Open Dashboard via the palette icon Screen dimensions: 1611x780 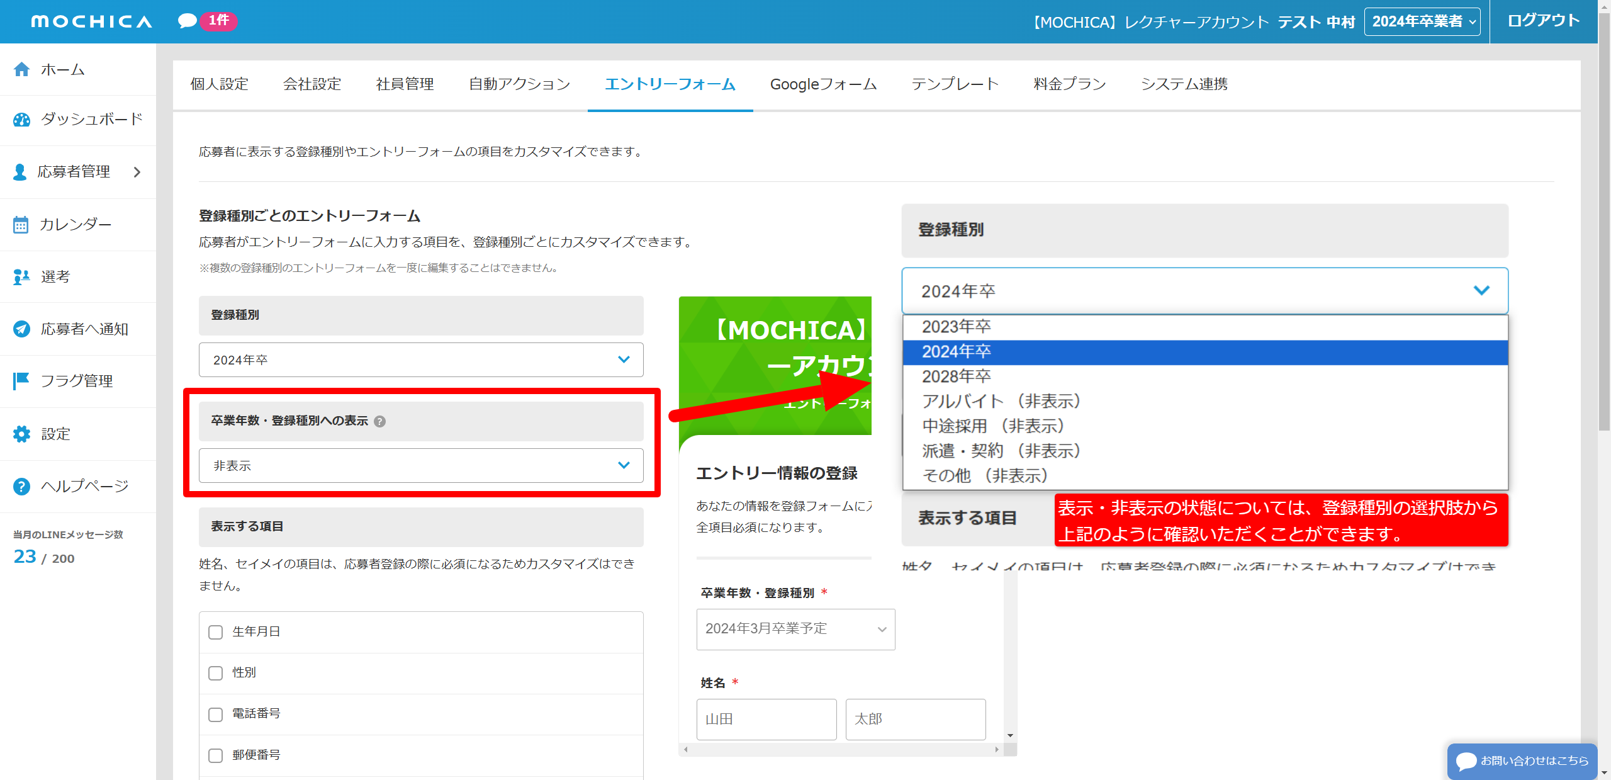coord(22,120)
